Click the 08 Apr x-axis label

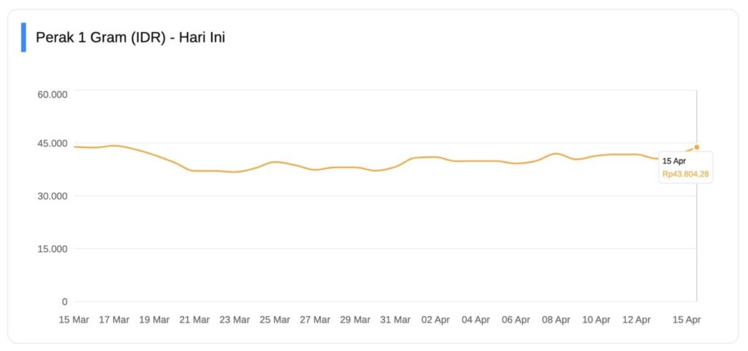pyautogui.click(x=556, y=320)
